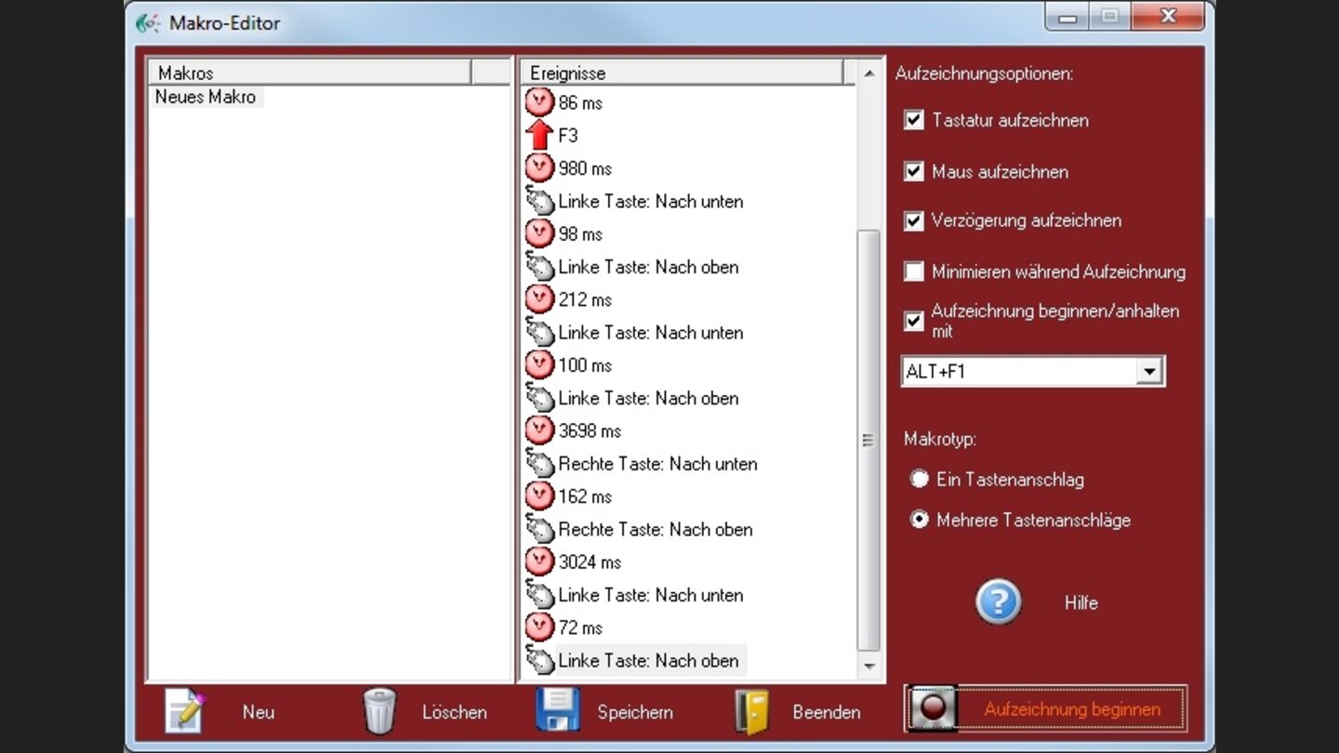Toggle Maus aufzeichnen checkbox
The image size is (1339, 753).
[914, 171]
